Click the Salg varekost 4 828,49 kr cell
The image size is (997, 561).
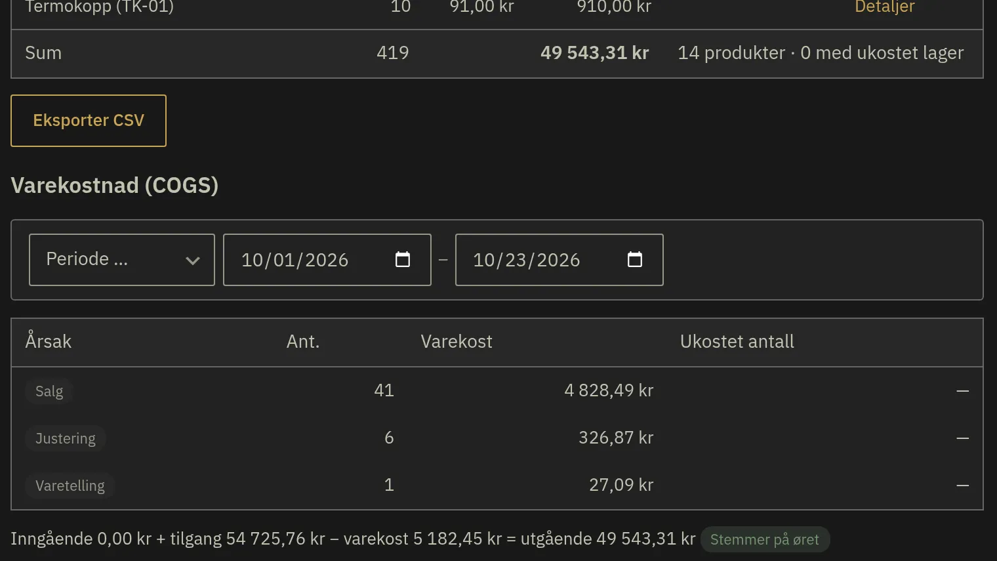[609, 390]
